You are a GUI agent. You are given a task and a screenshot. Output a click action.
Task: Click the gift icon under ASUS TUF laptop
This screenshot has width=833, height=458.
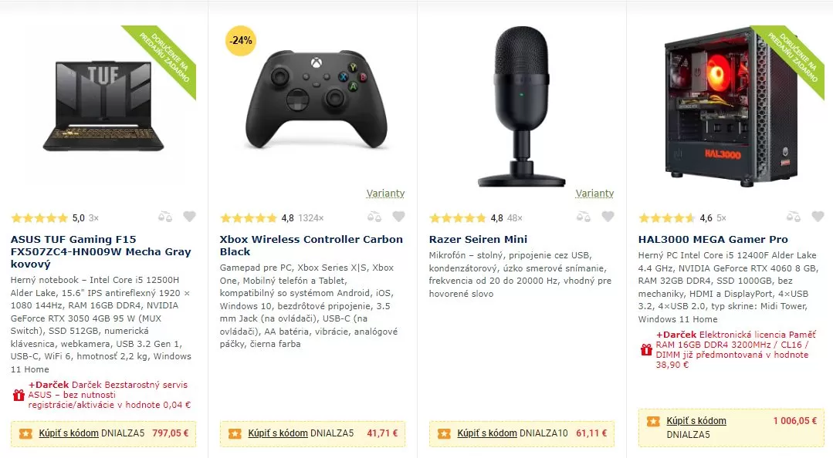click(x=19, y=395)
